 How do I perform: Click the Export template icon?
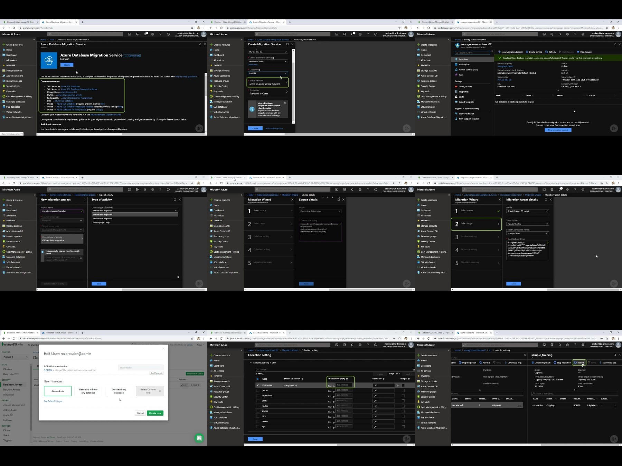pos(456,102)
